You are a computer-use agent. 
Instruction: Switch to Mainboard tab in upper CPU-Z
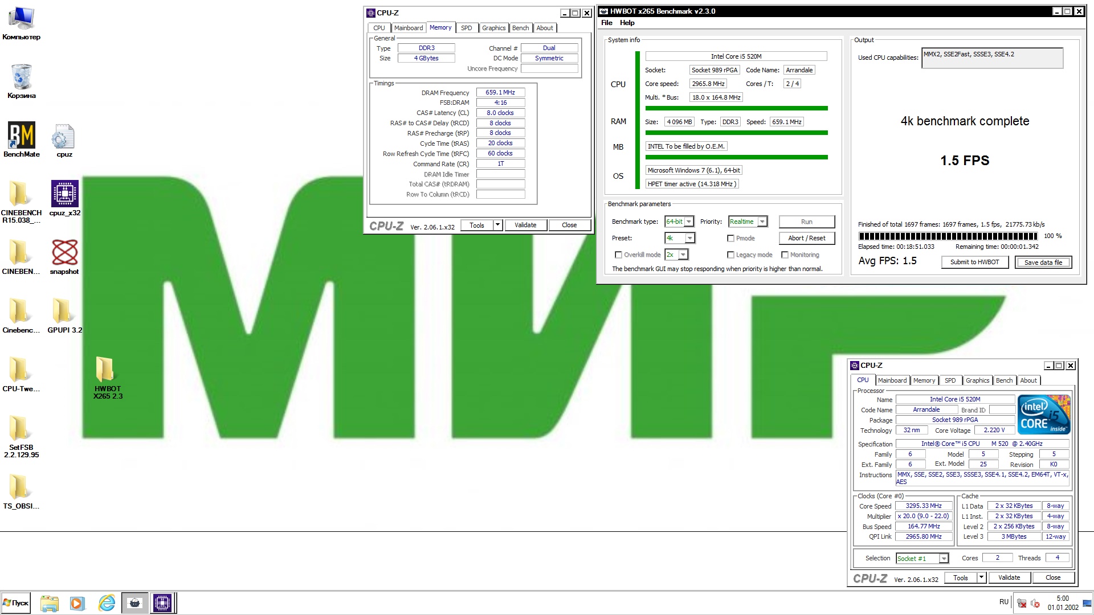(409, 28)
